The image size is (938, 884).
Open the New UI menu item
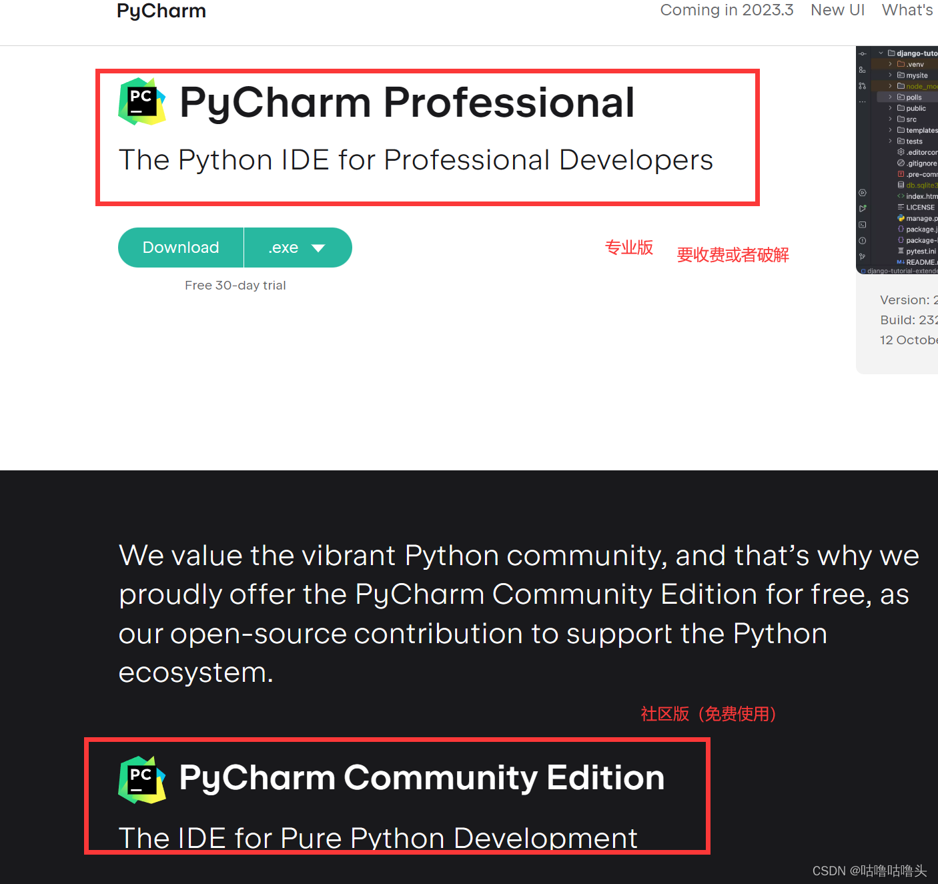(838, 10)
